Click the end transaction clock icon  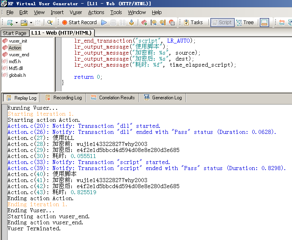click(163, 23)
